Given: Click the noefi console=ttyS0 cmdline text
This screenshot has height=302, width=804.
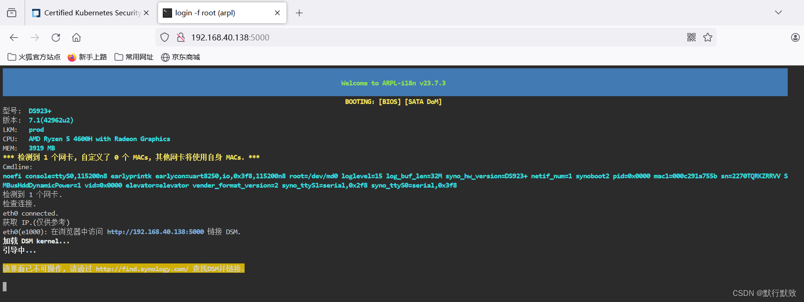Looking at the screenshot, I should coord(395,181).
